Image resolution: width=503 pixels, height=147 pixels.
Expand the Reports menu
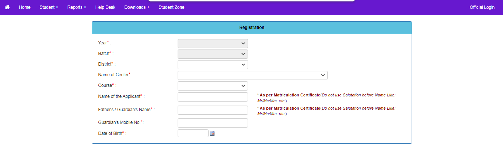coord(77,7)
